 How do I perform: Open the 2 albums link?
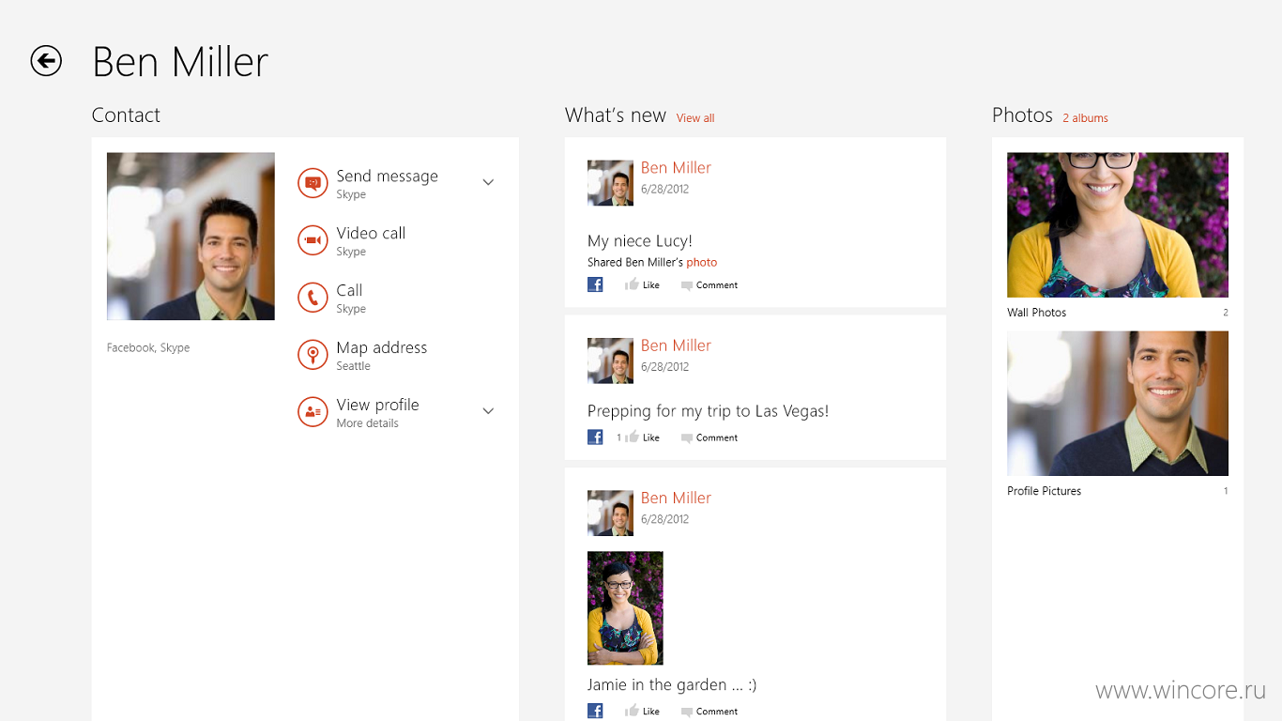tap(1085, 118)
